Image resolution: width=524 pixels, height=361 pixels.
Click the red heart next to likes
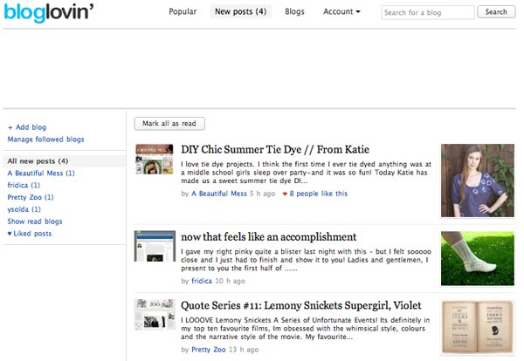click(285, 194)
